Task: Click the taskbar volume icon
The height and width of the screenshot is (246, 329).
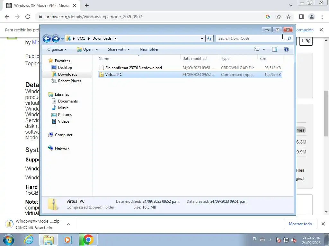Action: pos(294,240)
